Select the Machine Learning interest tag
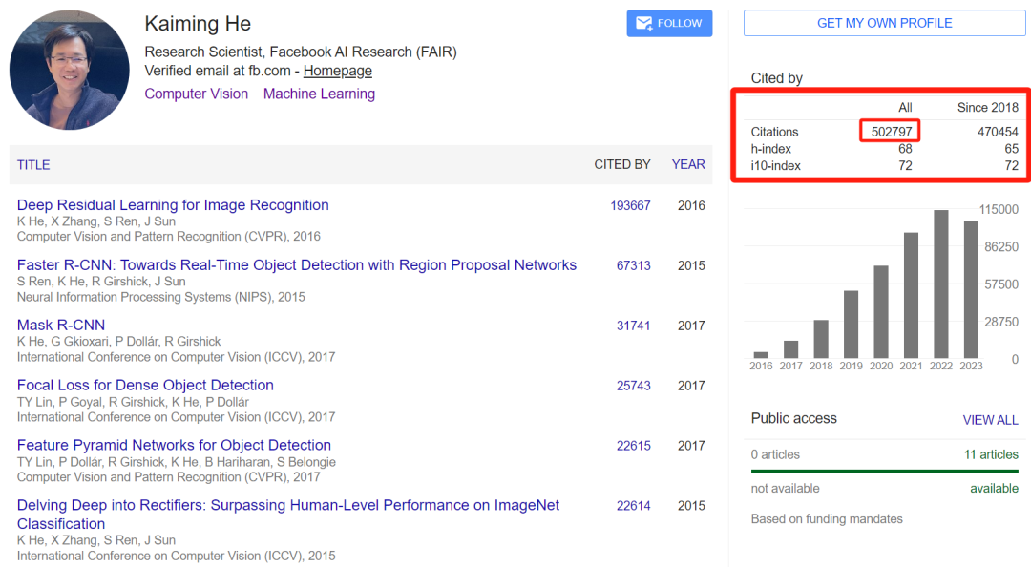Viewport: 1031px width, 567px height. point(319,94)
